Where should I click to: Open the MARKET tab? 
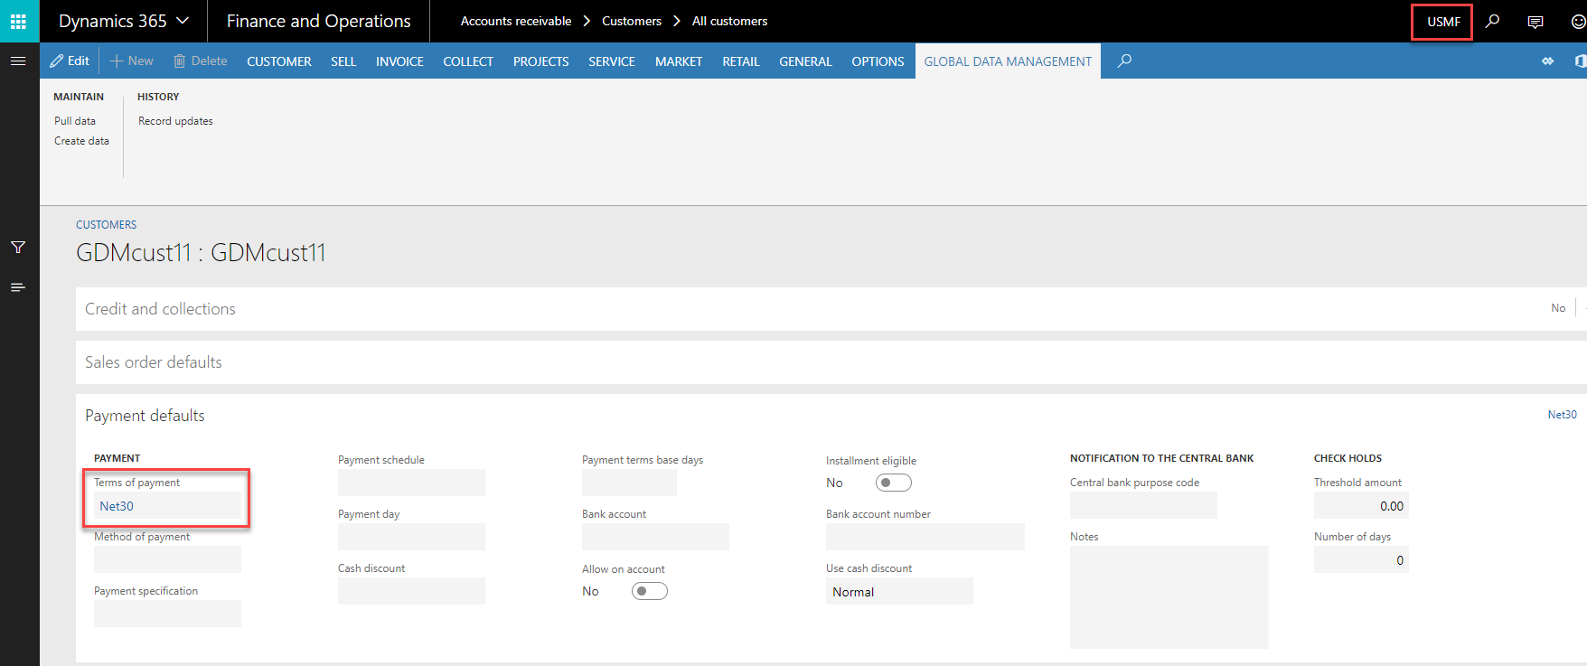click(x=679, y=61)
